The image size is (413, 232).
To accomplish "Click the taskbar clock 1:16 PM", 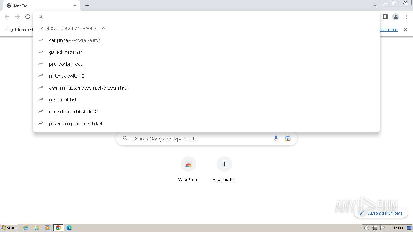I will [397, 228].
